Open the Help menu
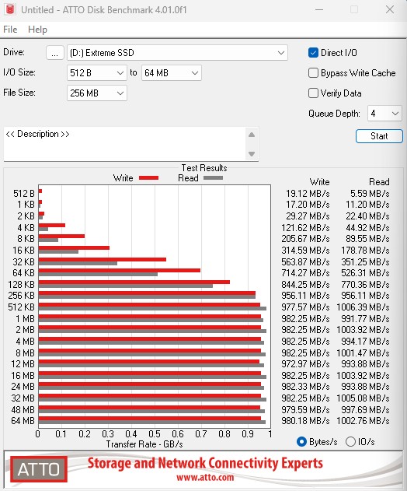The height and width of the screenshot is (491, 407). point(37,30)
